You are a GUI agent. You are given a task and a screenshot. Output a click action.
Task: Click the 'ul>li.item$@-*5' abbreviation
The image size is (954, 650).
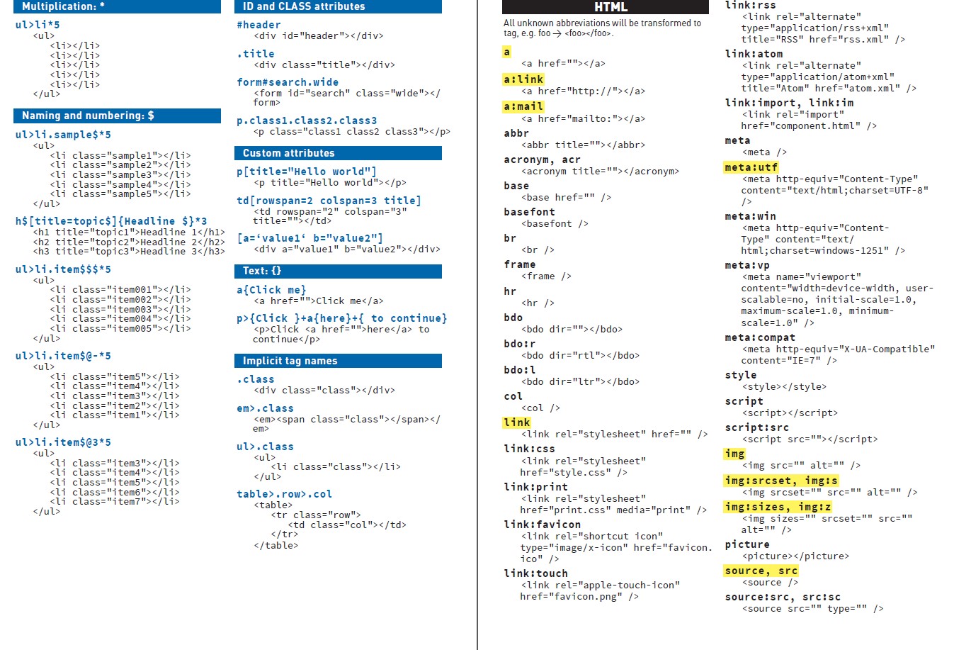tap(63, 356)
